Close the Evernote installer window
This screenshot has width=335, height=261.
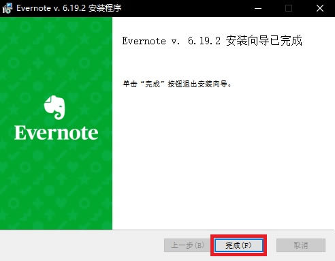(320, 8)
